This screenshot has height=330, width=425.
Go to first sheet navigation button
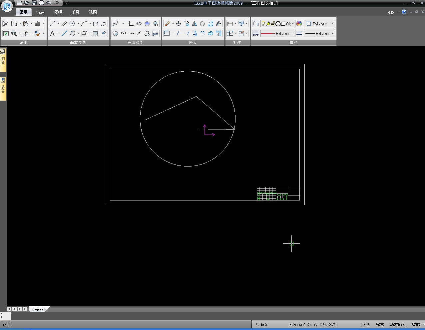tap(9, 309)
